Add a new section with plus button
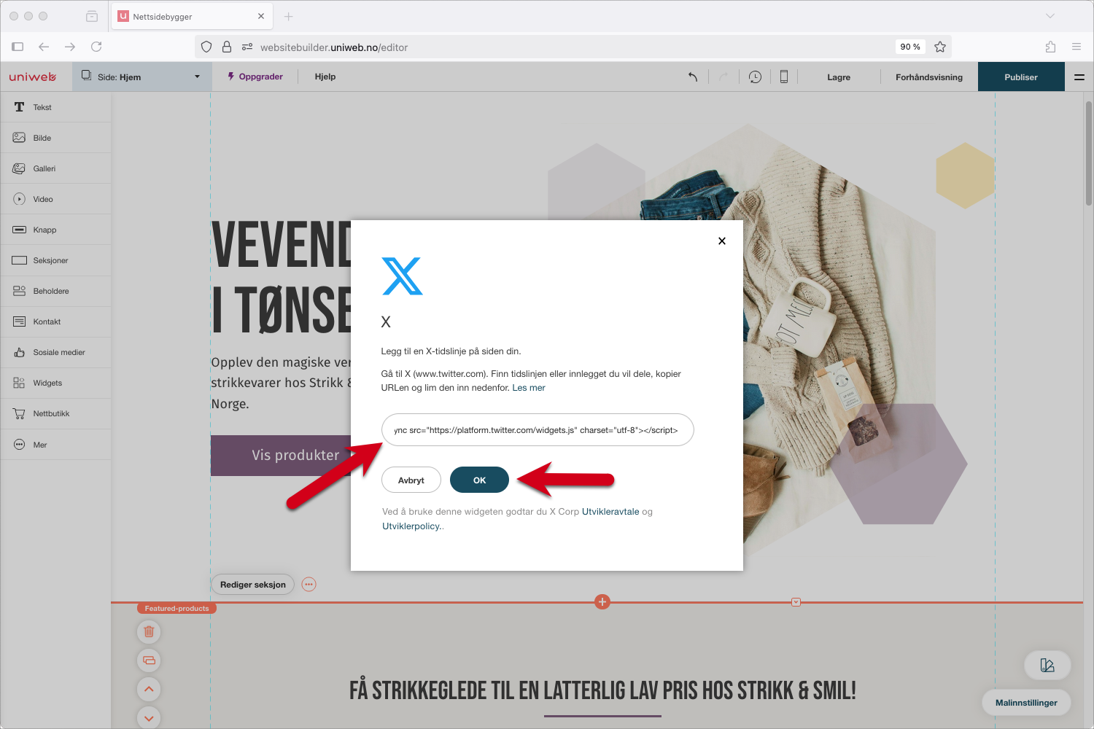The width and height of the screenshot is (1094, 729). tap(602, 601)
